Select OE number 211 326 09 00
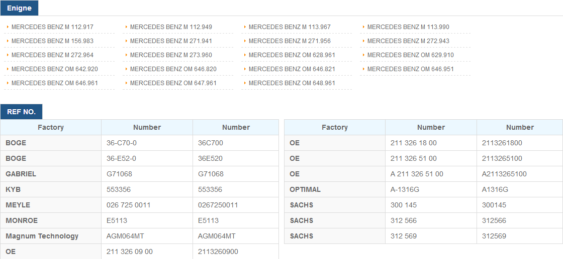Image resolution: width=563 pixels, height=259 pixels. [147, 251]
